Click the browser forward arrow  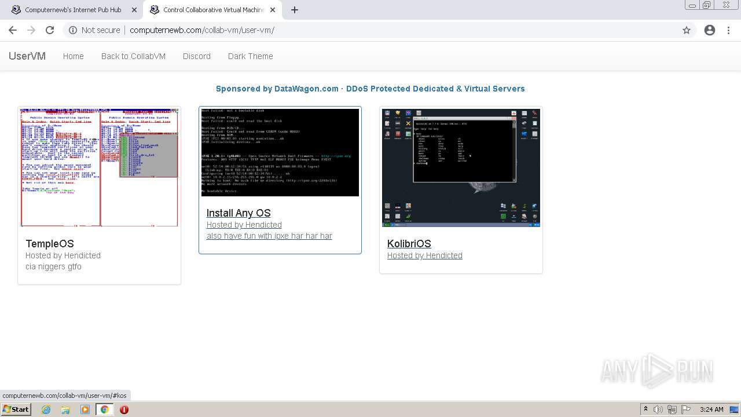tap(31, 30)
